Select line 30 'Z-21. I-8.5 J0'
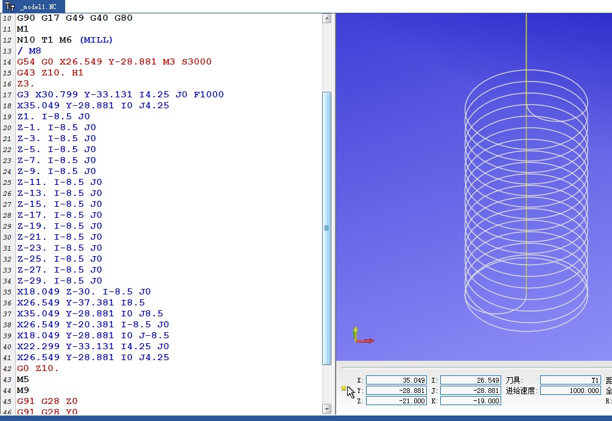 [59, 237]
